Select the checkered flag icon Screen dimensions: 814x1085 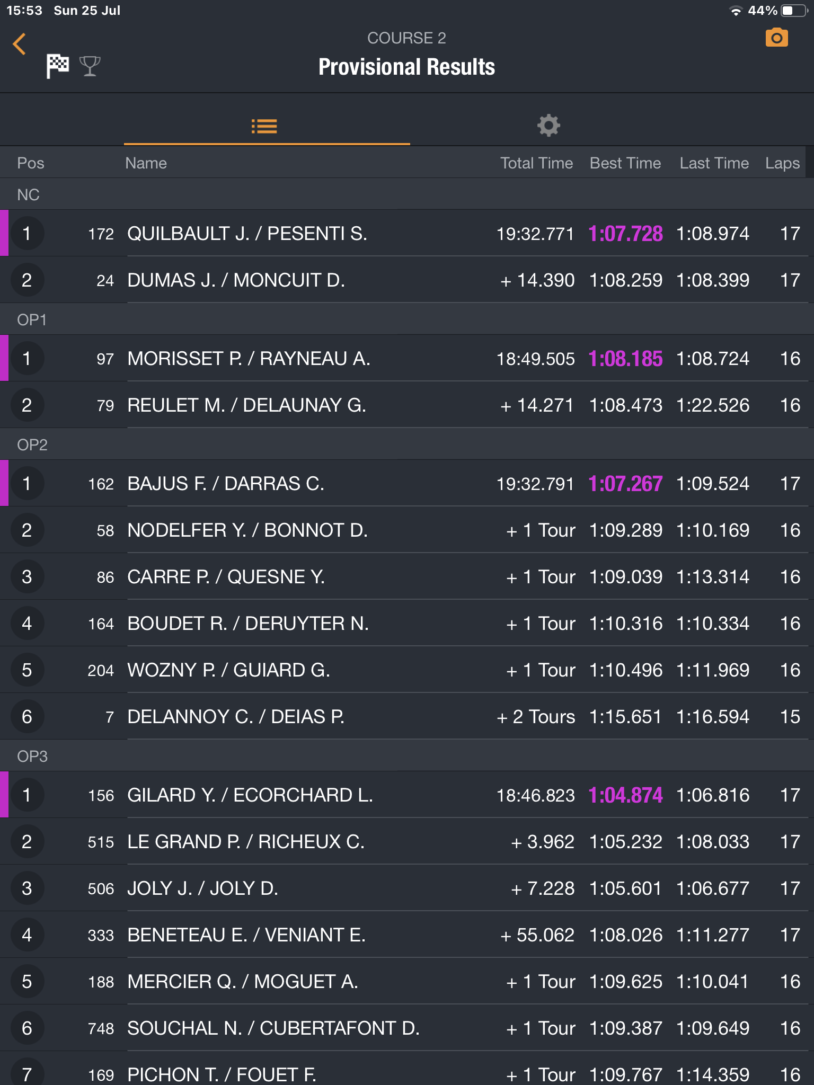click(x=58, y=66)
